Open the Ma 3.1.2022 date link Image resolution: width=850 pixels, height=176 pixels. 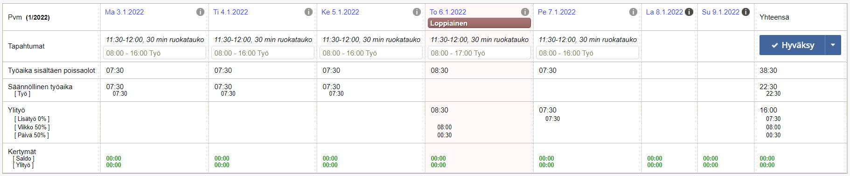[x=124, y=12]
